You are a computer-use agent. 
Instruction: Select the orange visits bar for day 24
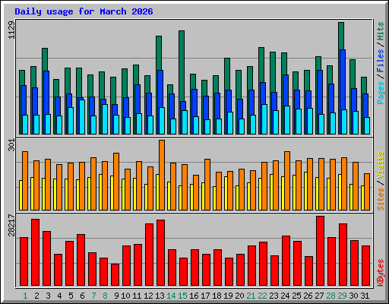tap(287, 181)
